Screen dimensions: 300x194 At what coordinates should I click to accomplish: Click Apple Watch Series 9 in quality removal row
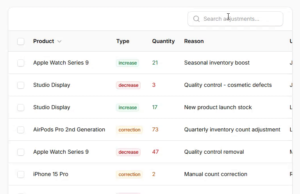(x=61, y=152)
